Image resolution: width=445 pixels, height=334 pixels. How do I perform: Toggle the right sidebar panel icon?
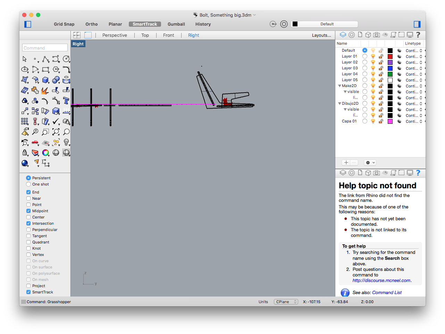pos(417,24)
